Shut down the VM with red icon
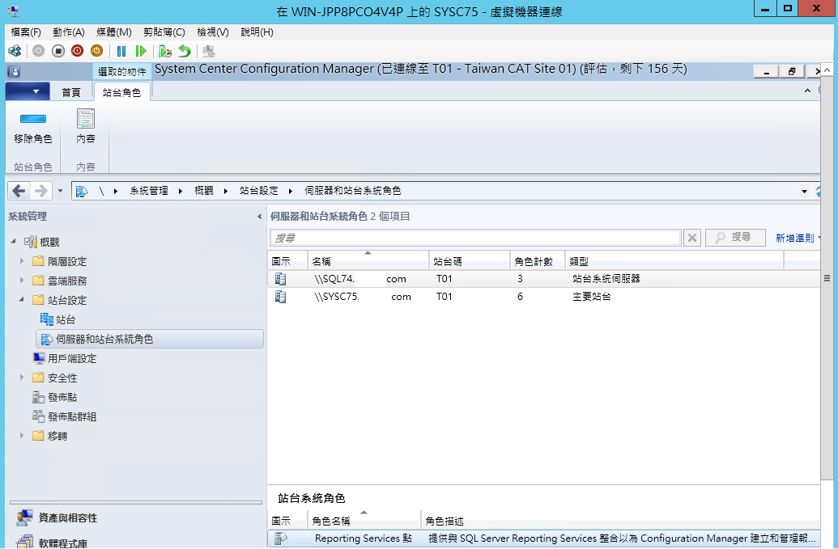838x549 pixels. coord(78,51)
